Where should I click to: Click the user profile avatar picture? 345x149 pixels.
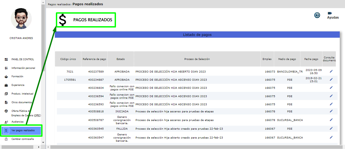point(21,19)
